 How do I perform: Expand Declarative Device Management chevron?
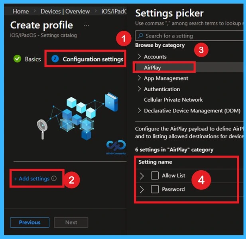point(139,111)
